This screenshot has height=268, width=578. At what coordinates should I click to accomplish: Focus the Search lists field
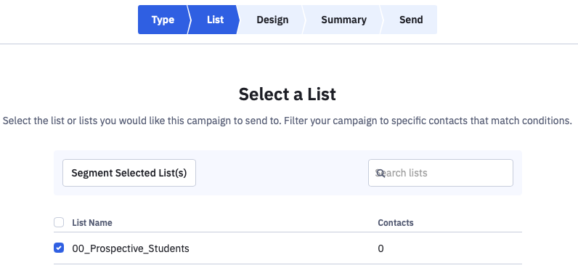pyautogui.click(x=441, y=173)
